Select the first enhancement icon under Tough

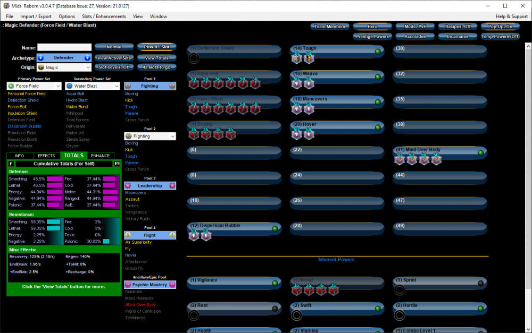tap(296, 58)
